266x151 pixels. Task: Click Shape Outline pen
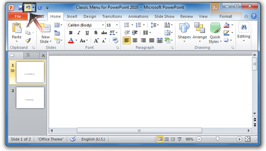click(x=226, y=33)
